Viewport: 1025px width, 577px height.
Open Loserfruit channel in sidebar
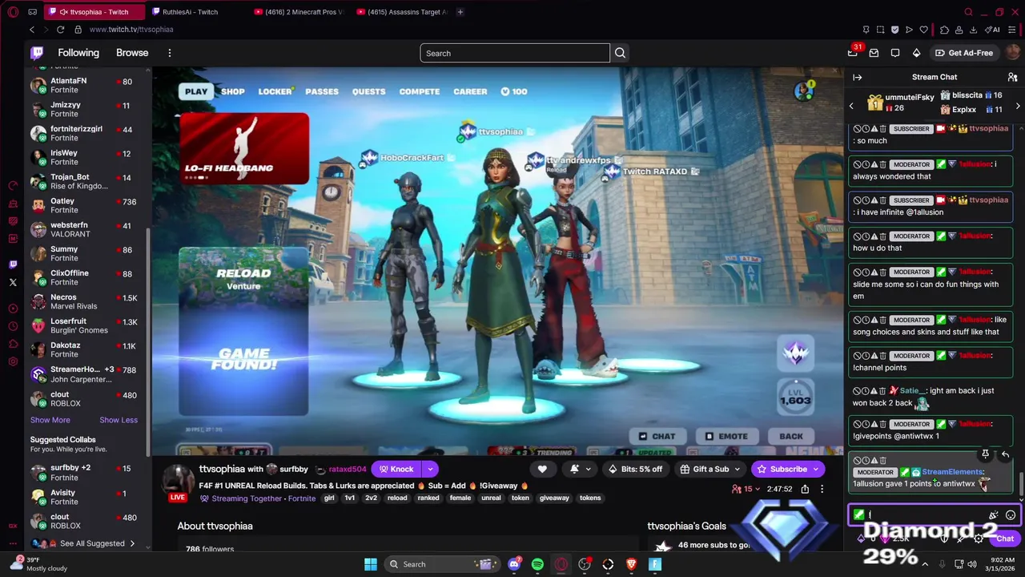click(88, 325)
